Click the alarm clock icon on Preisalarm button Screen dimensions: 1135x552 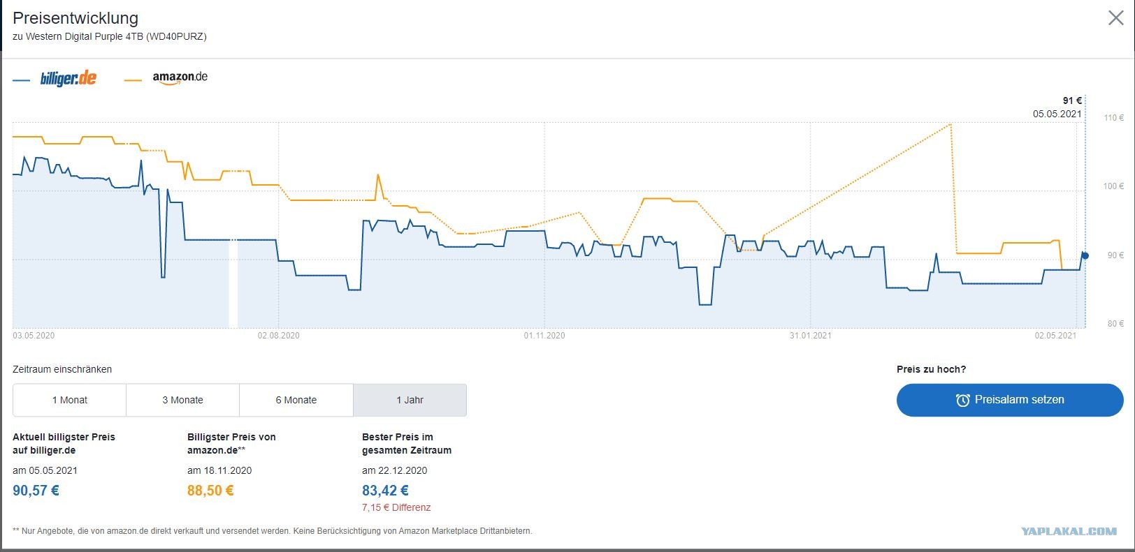pyautogui.click(x=963, y=401)
